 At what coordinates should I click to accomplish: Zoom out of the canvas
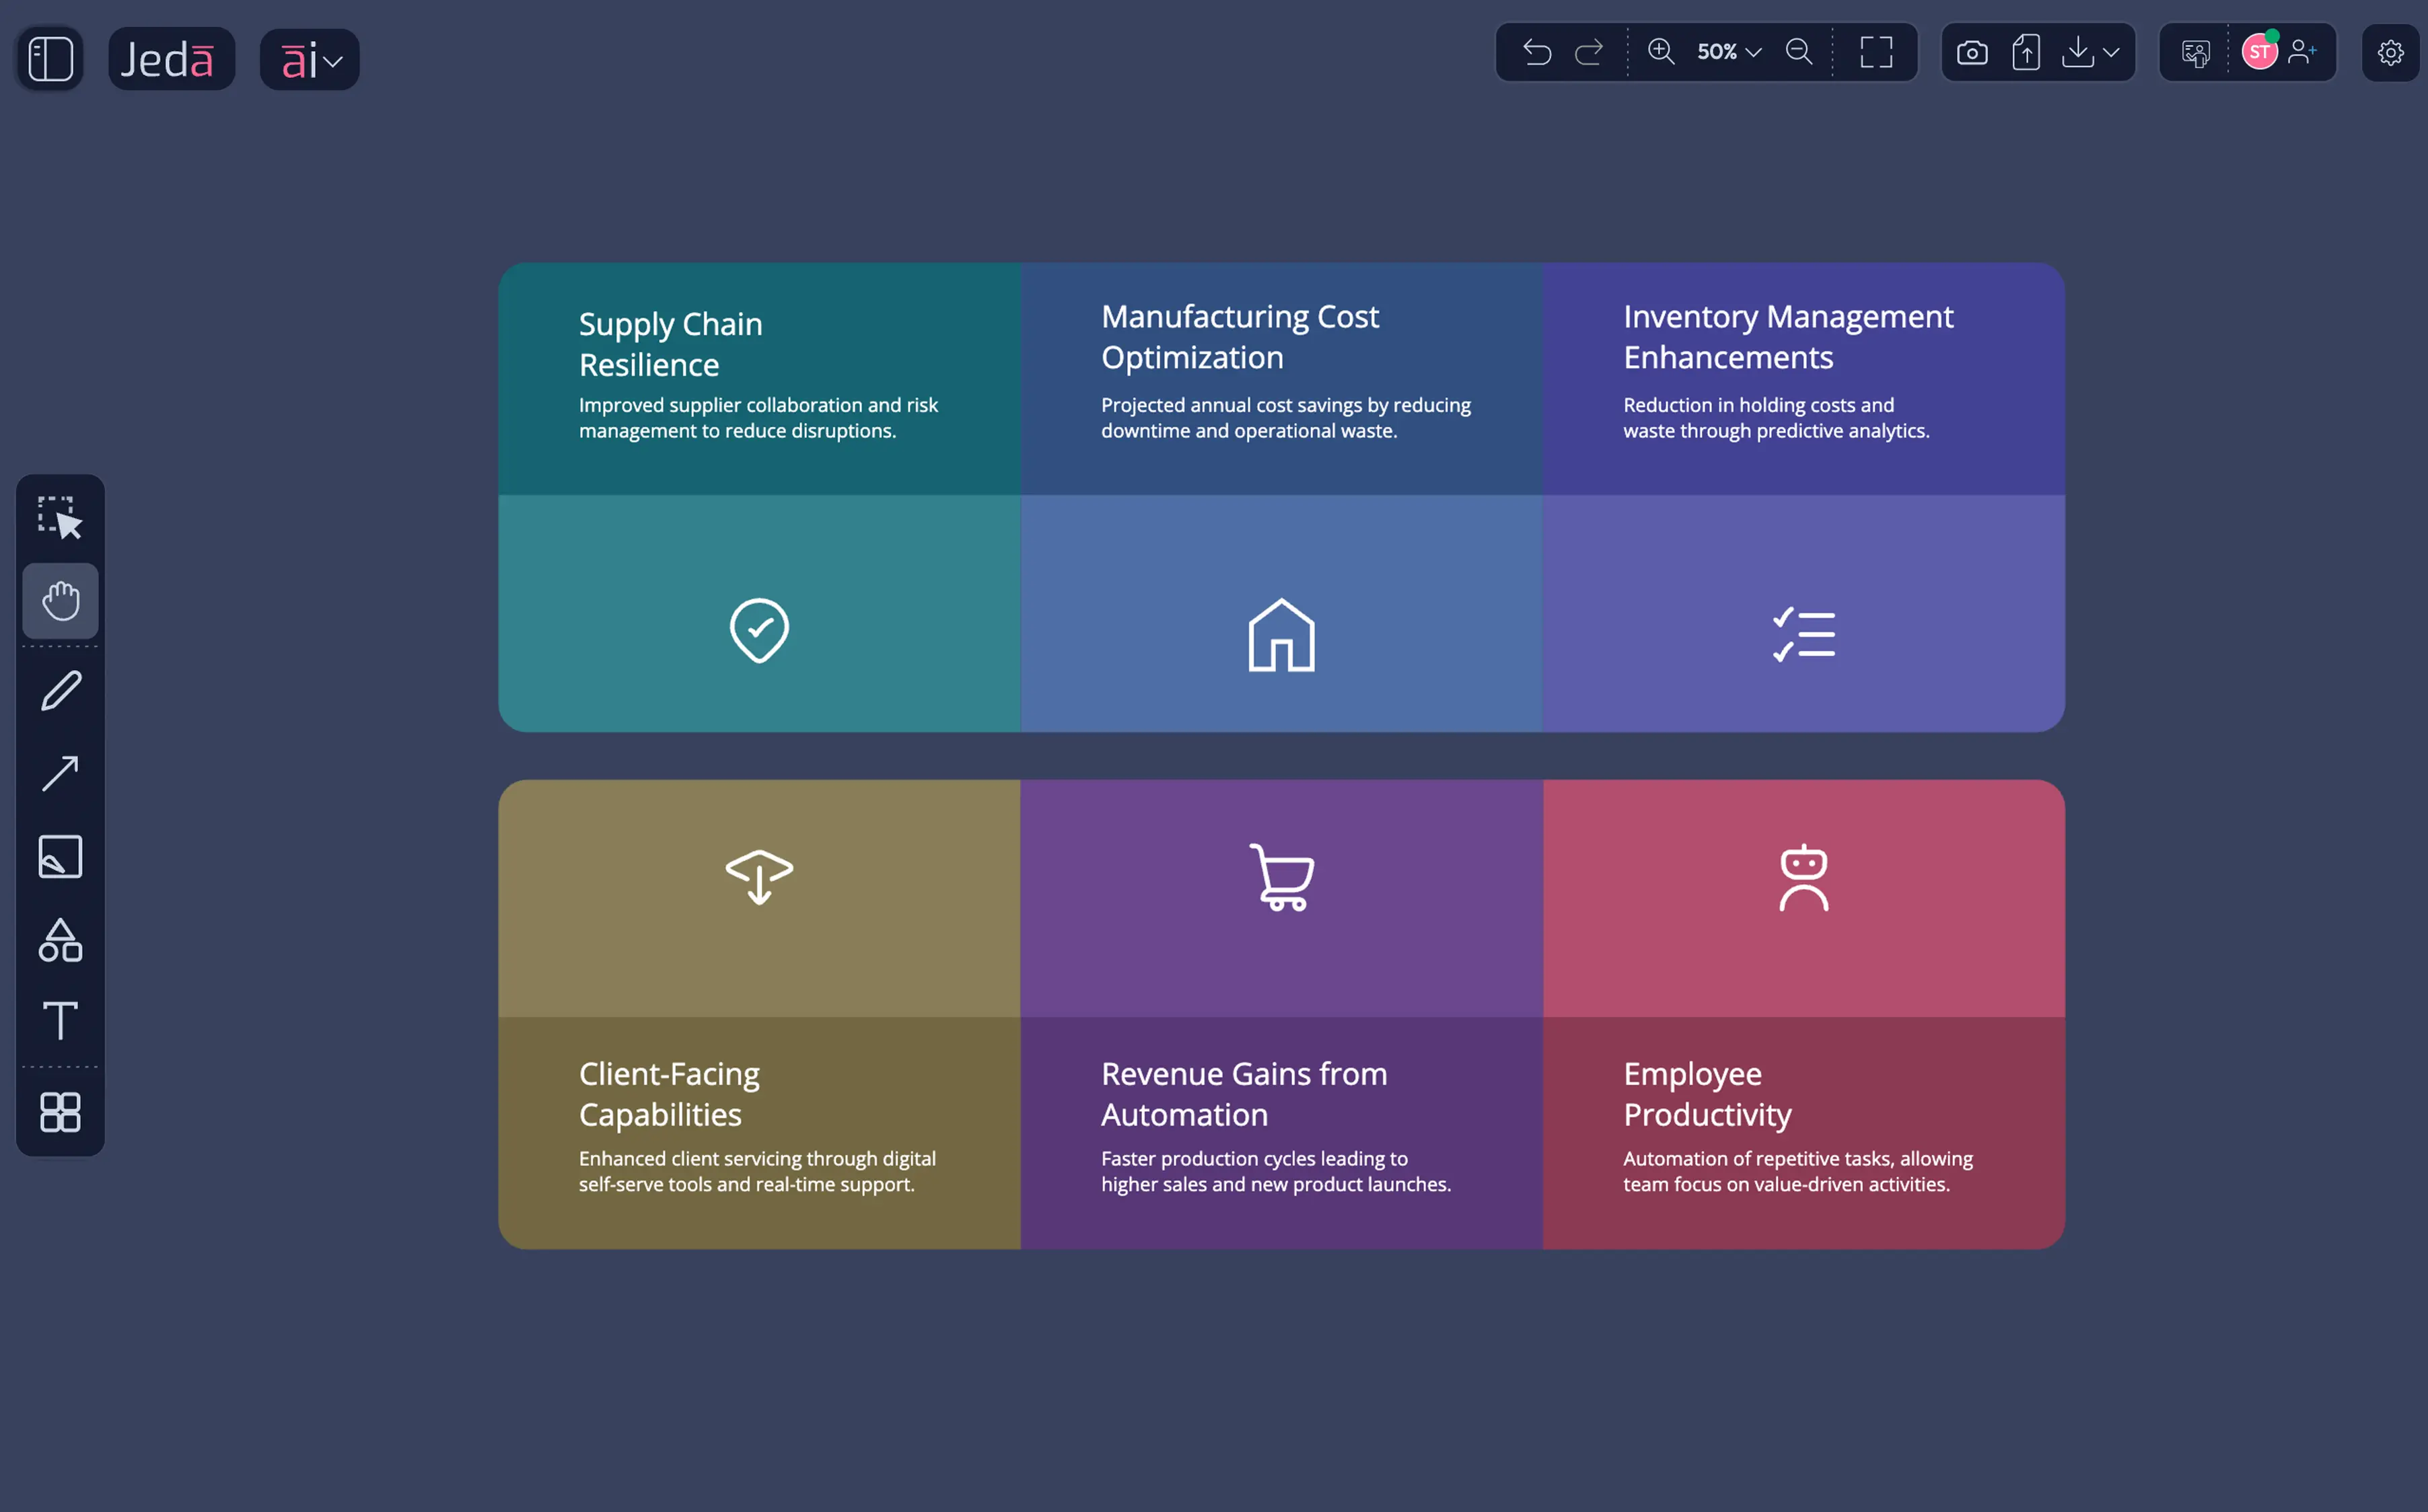tap(1799, 51)
